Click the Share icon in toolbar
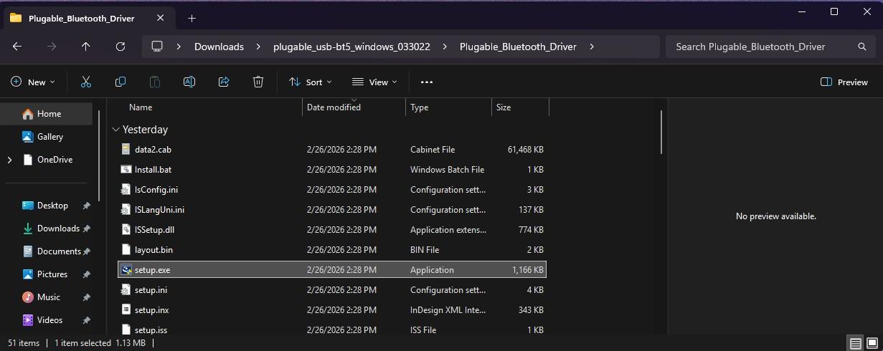The height and width of the screenshot is (351, 883). pyautogui.click(x=224, y=82)
